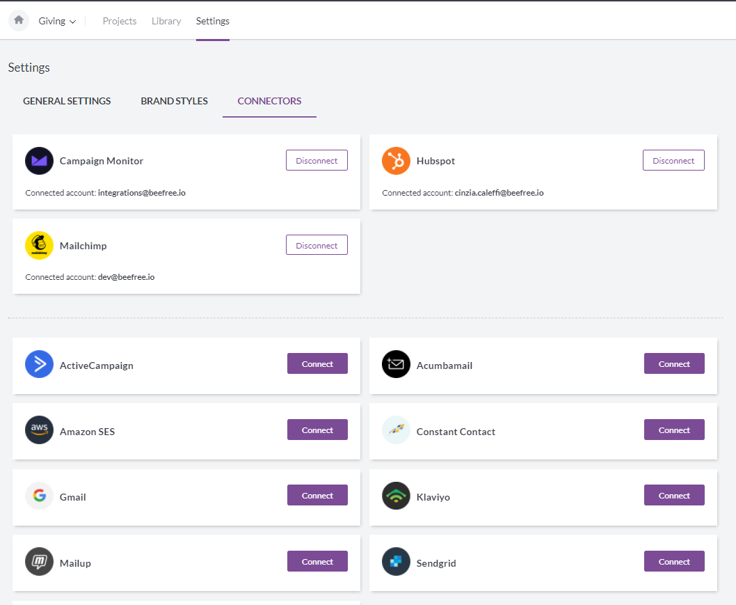Disconnect the Campaign Monitor account
The image size is (736, 605).
point(317,160)
